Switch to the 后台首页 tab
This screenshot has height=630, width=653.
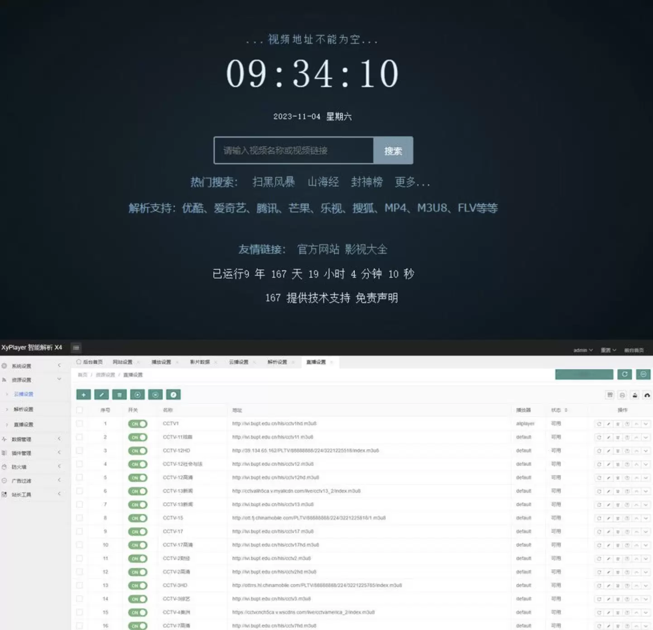coord(90,362)
